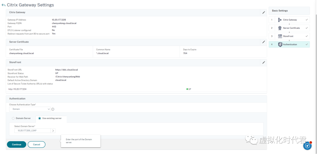
Task: Click the arrow button beside the domain server field
Action: tap(53, 131)
